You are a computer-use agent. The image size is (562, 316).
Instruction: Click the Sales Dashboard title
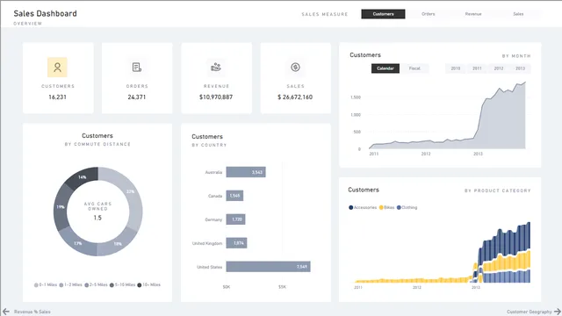(45, 14)
